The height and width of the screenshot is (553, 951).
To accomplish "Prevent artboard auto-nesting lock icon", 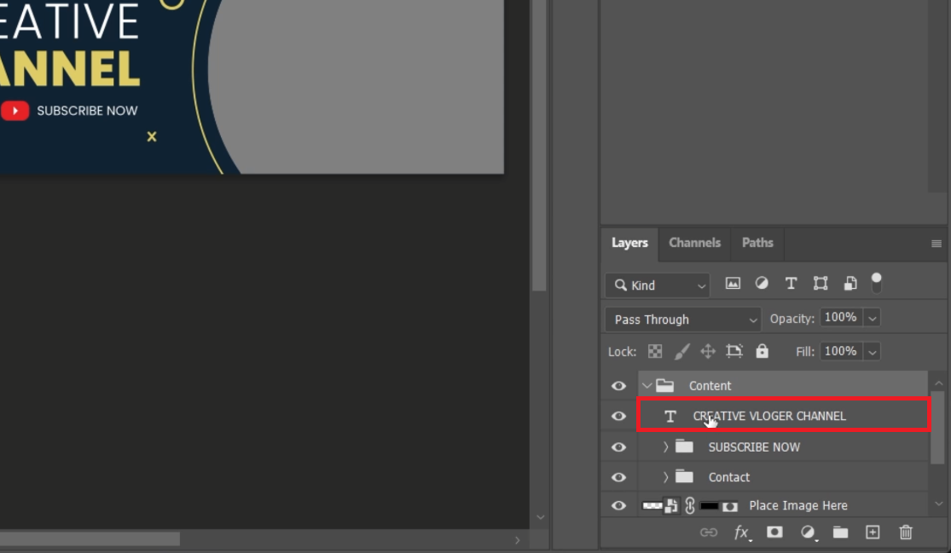I will pyautogui.click(x=734, y=351).
